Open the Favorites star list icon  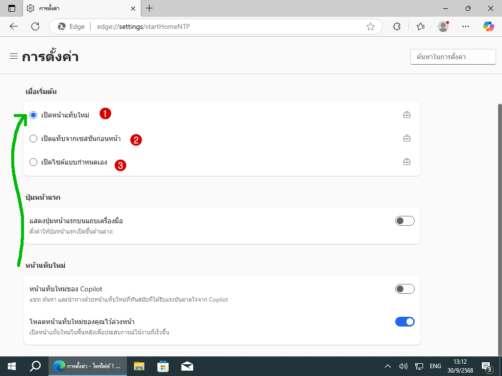tap(420, 26)
